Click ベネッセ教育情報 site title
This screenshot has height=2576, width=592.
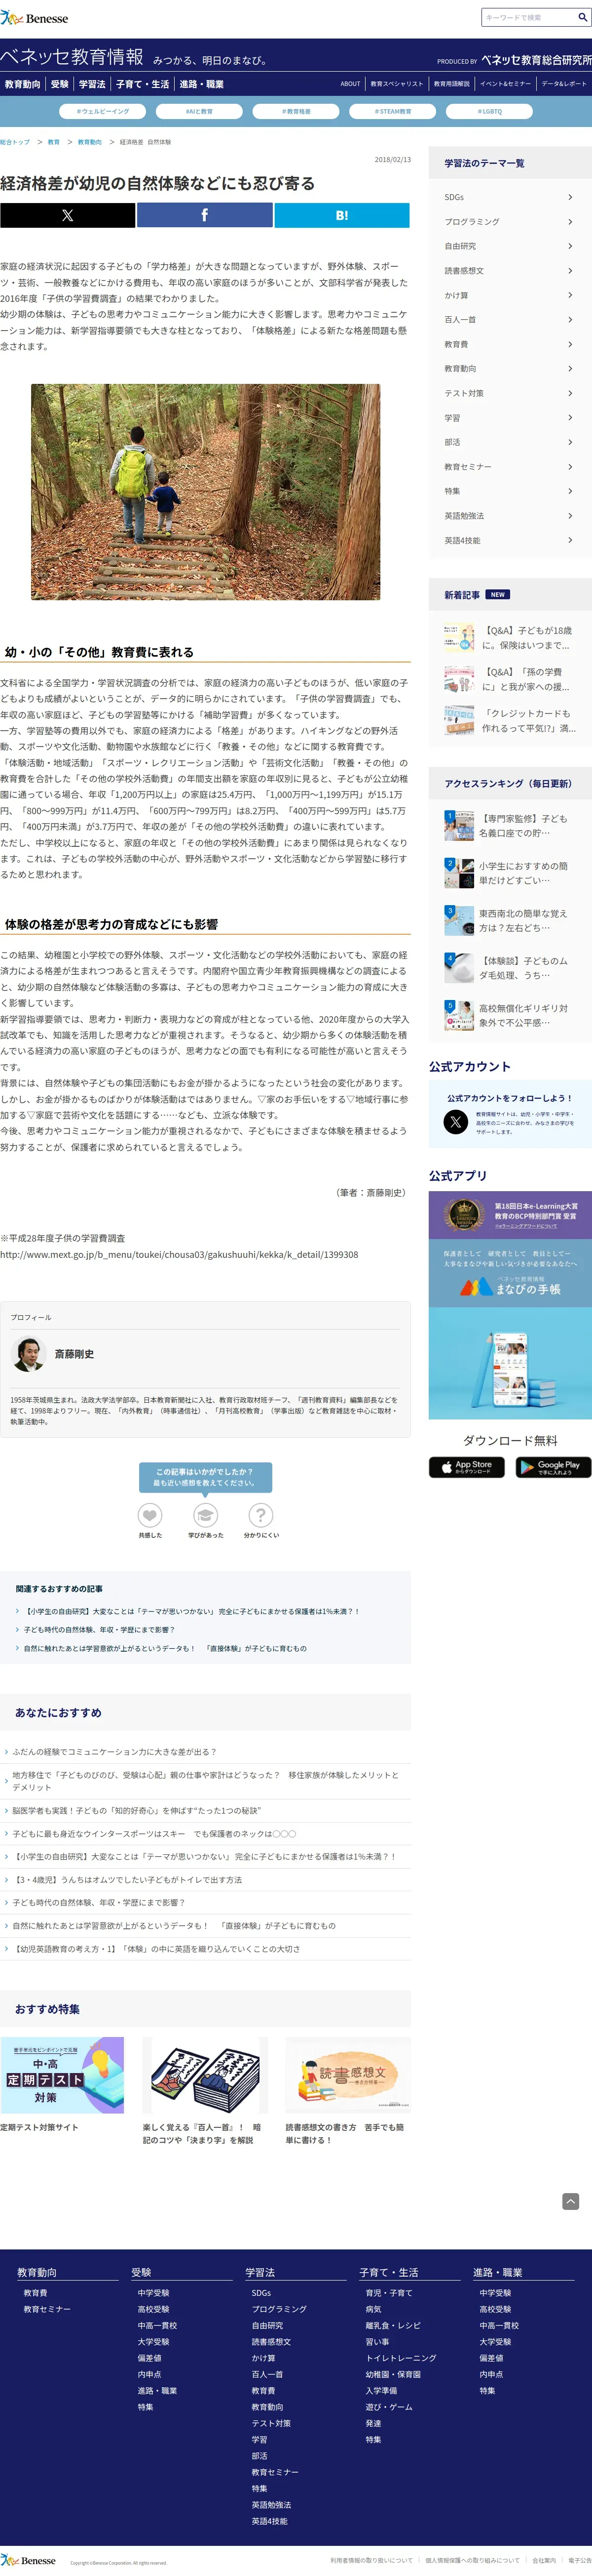coord(72,57)
